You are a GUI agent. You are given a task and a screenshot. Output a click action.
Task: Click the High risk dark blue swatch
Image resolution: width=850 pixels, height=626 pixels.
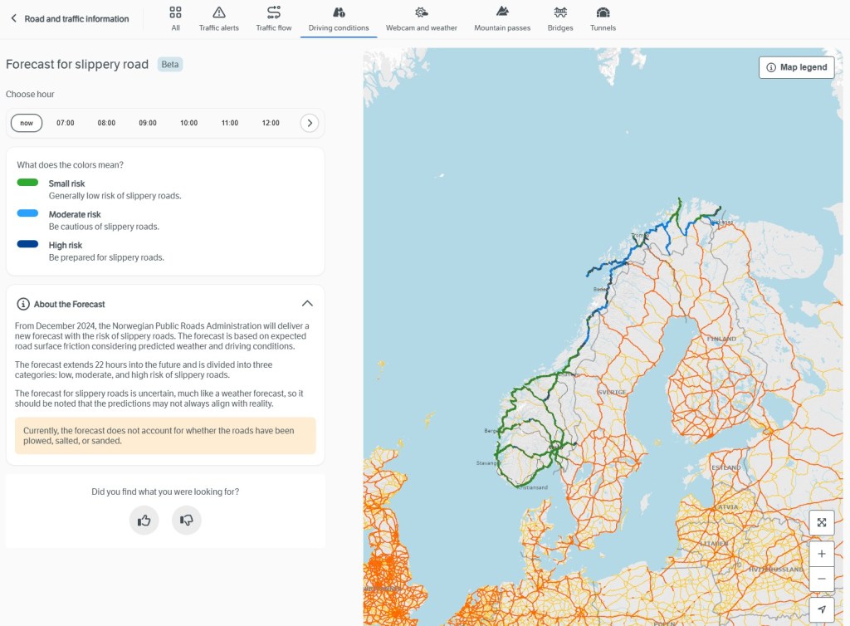27,244
